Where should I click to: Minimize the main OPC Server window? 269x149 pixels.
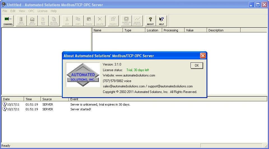[251, 5]
